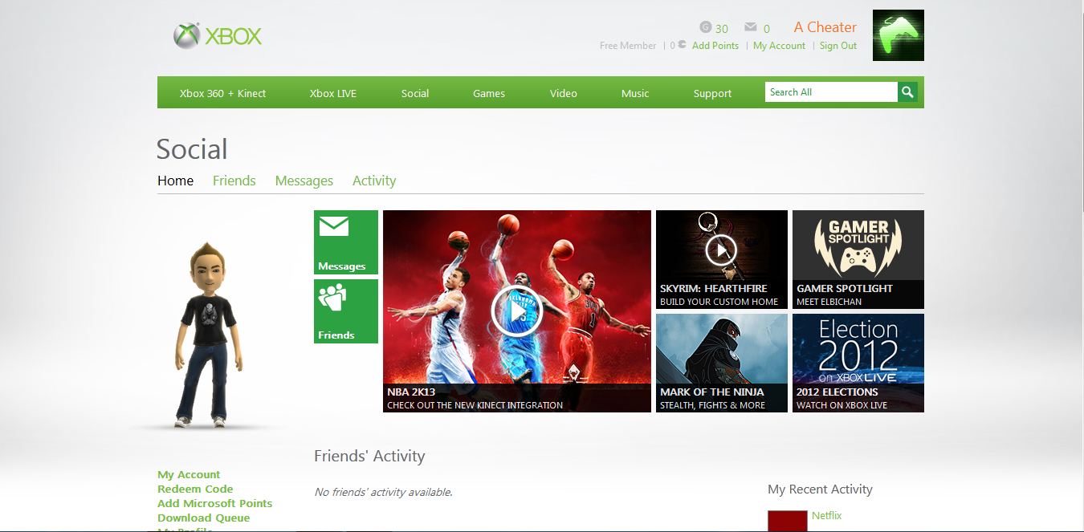This screenshot has height=532, width=1084.
Task: Click "No friends' activity available." text
Action: coord(383,492)
